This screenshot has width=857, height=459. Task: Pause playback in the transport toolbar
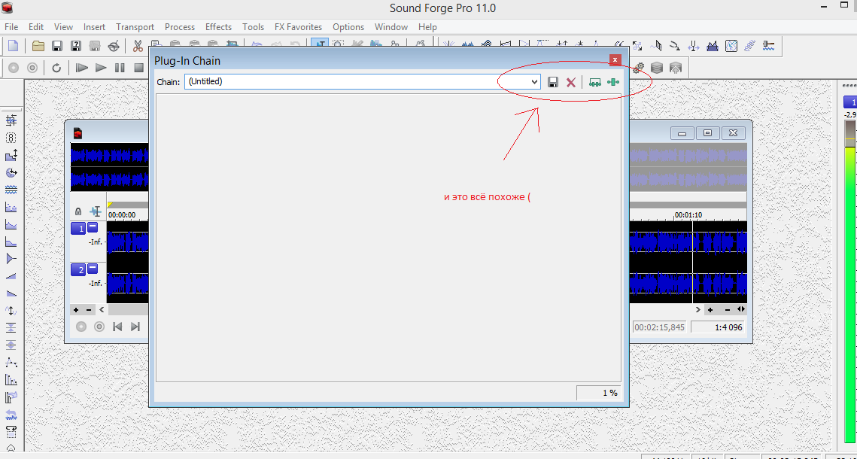pos(120,68)
